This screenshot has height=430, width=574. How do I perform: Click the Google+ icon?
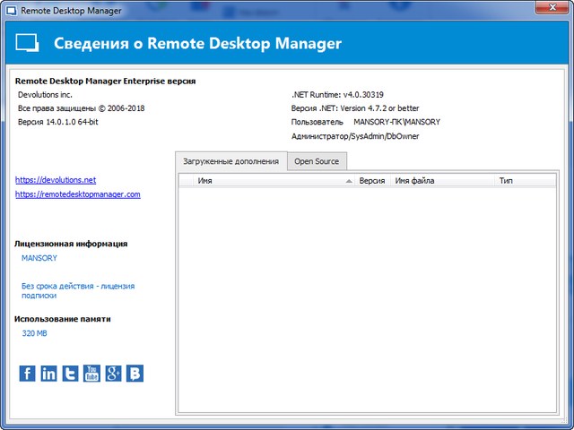113,374
